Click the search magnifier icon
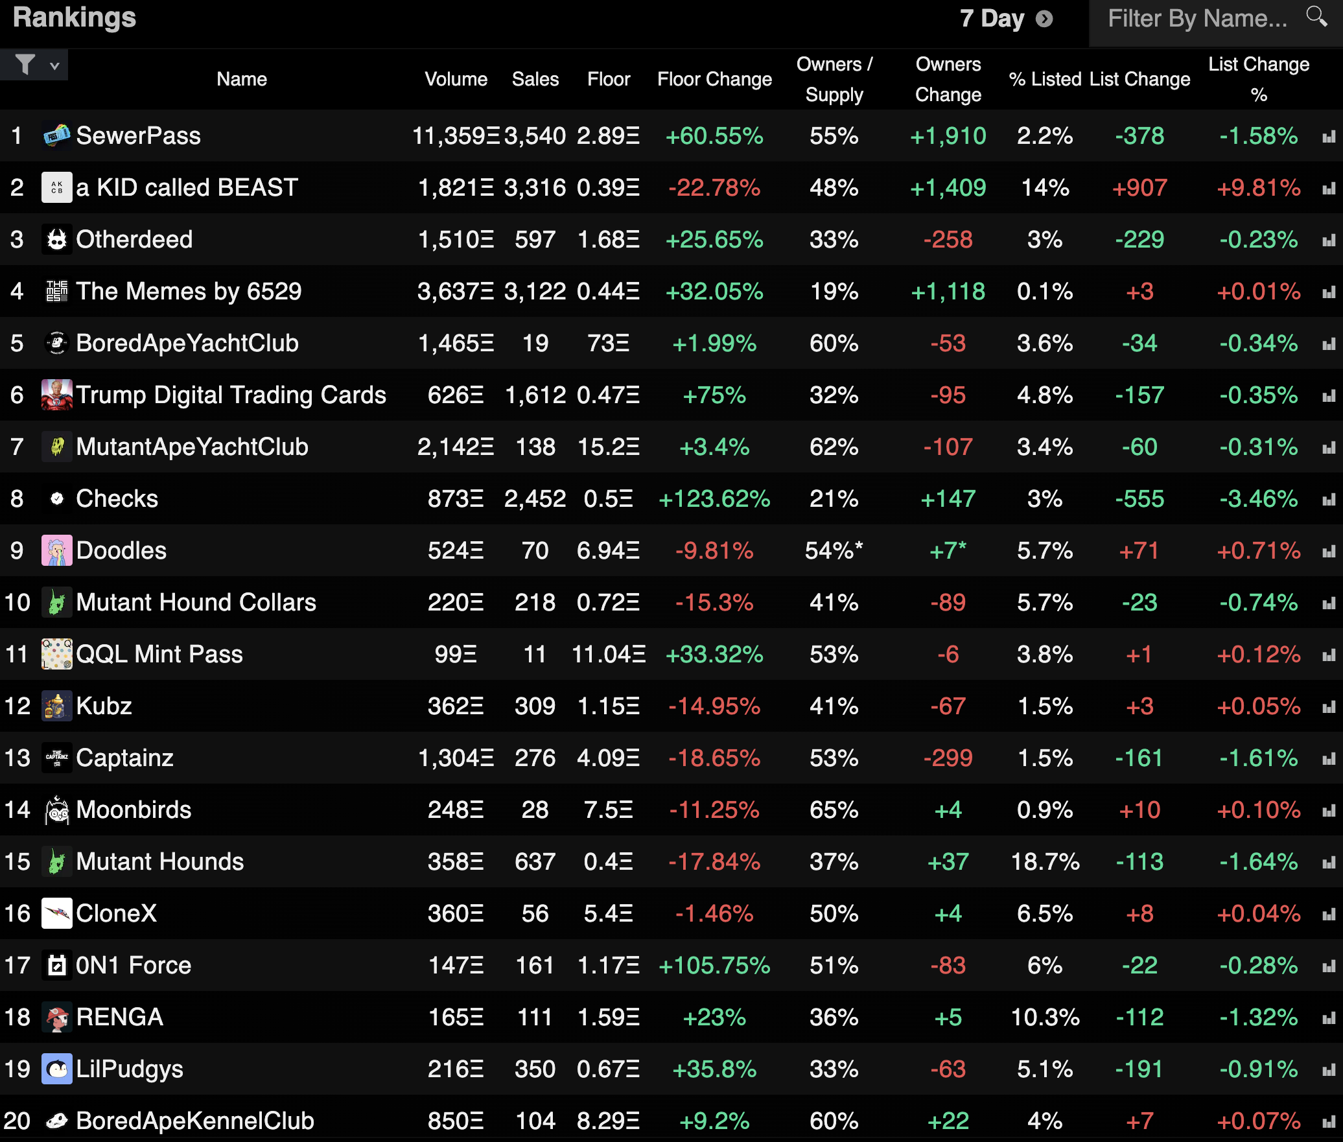The image size is (1343, 1142). pyautogui.click(x=1316, y=16)
